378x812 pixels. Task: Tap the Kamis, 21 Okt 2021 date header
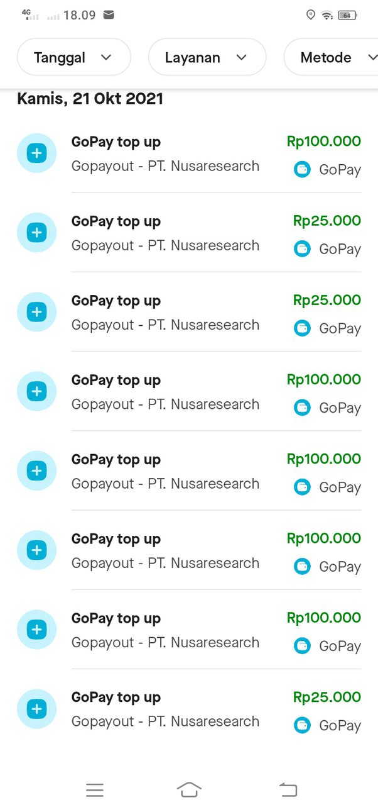tap(90, 99)
